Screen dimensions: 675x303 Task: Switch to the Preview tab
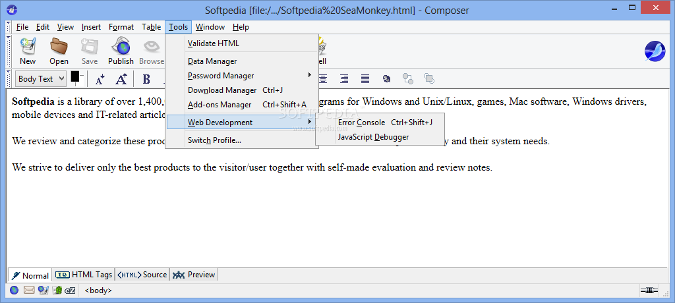[x=193, y=275]
